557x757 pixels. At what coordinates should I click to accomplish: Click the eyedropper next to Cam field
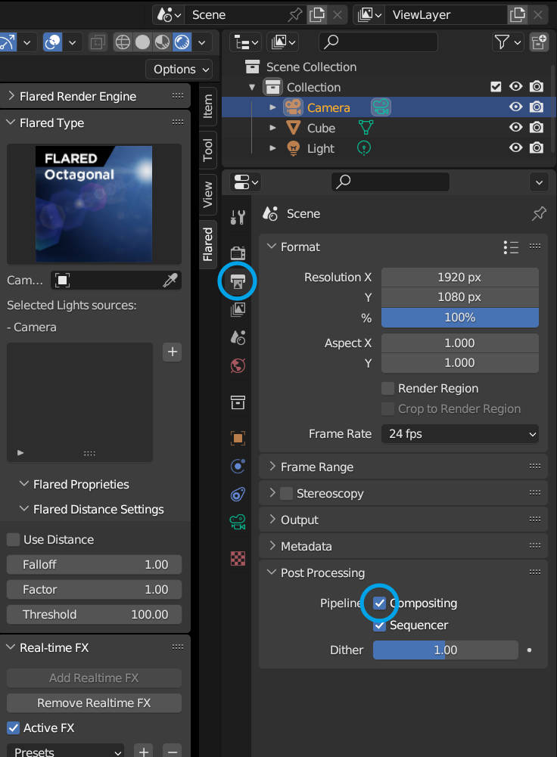[170, 280]
